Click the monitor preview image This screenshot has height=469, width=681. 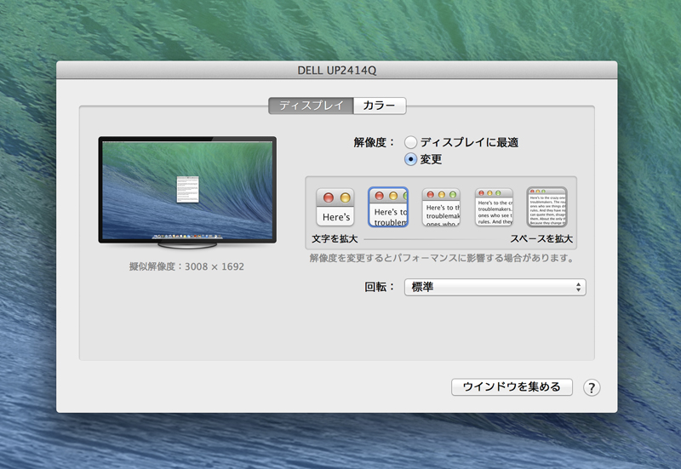click(x=187, y=193)
